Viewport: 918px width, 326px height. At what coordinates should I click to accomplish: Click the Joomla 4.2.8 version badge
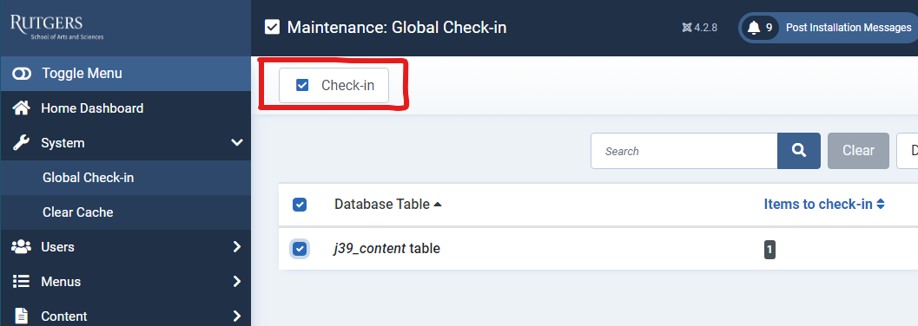coord(700,28)
